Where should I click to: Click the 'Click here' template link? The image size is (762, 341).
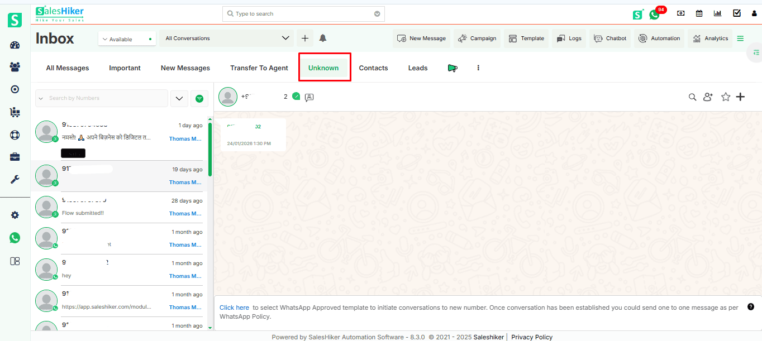(x=234, y=308)
